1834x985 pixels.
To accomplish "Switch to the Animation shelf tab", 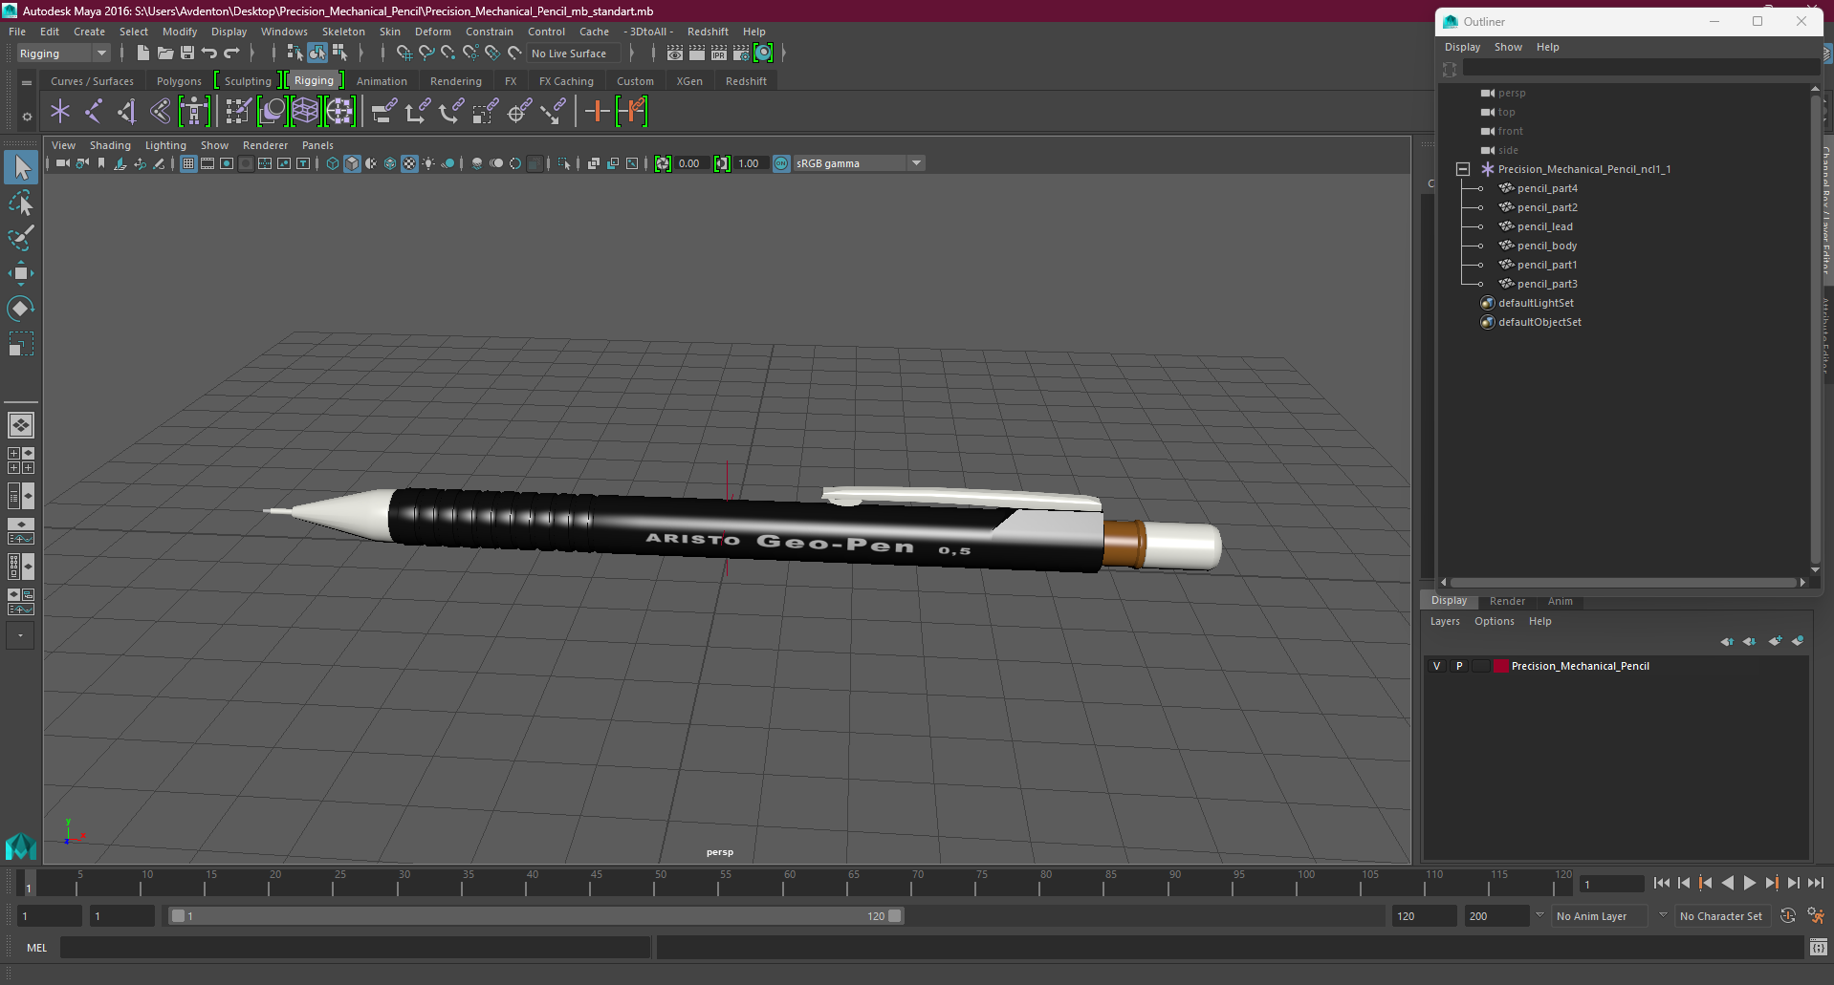I will (x=382, y=81).
